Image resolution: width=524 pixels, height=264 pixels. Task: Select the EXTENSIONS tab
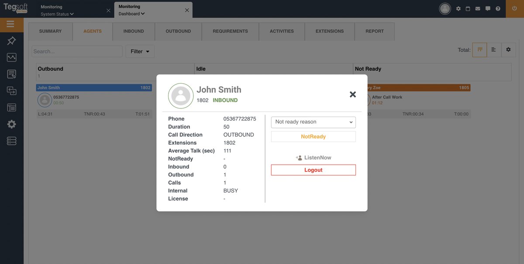[x=330, y=31]
